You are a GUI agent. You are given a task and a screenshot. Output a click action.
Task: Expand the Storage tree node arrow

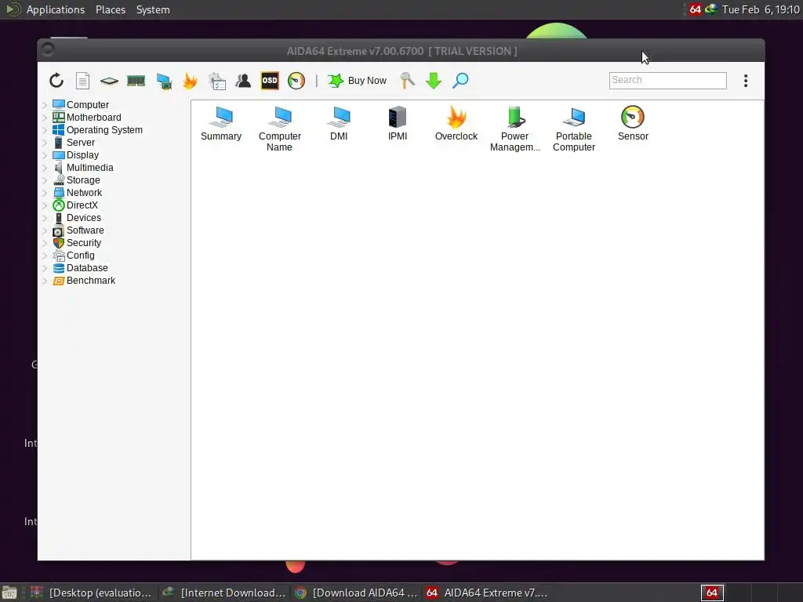[45, 180]
